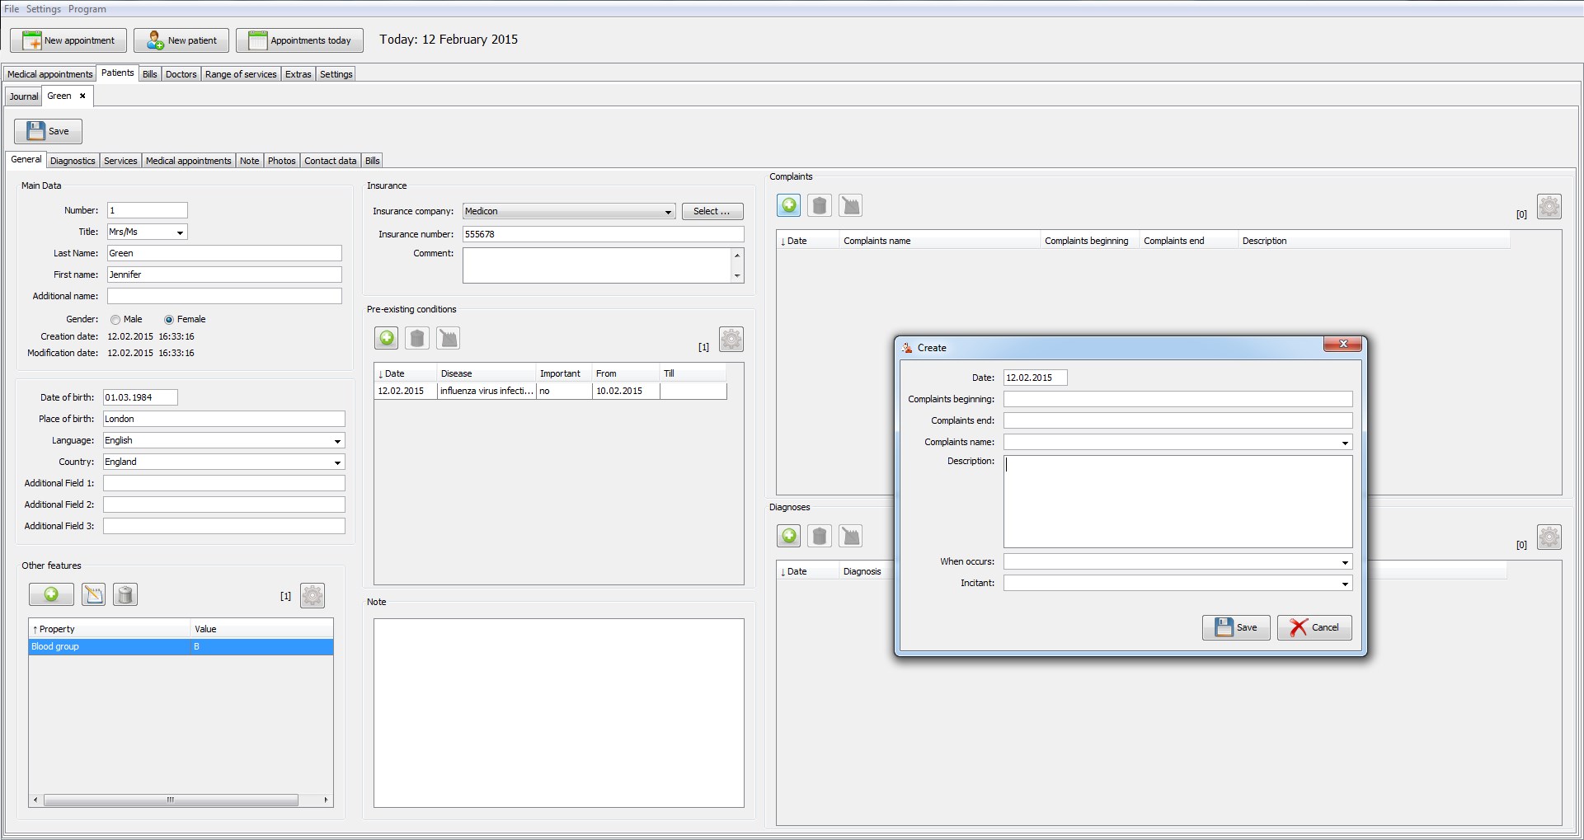Open the Contact data sub-tab
Screen dimensions: 1584x840
[x=331, y=161]
